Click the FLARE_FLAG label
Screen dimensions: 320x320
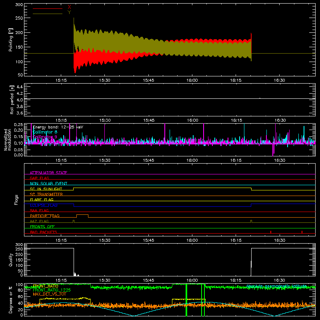(x=42, y=200)
